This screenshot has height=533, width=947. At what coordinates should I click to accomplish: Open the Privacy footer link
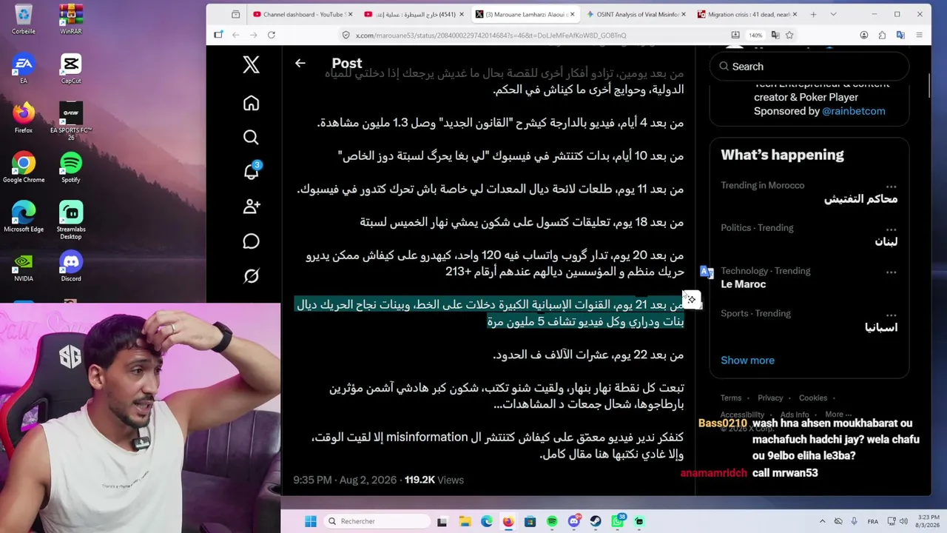[x=770, y=398]
